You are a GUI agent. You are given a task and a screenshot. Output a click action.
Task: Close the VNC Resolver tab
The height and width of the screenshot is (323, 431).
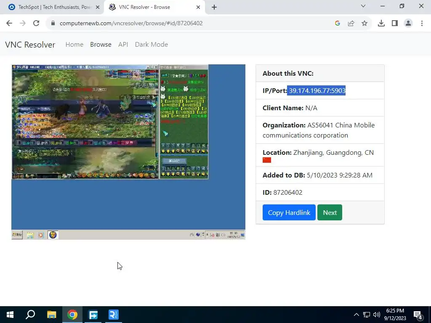(198, 8)
